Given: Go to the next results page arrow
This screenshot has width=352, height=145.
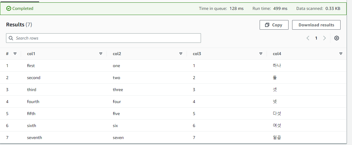Looking at the screenshot, I should pyautogui.click(x=324, y=38).
